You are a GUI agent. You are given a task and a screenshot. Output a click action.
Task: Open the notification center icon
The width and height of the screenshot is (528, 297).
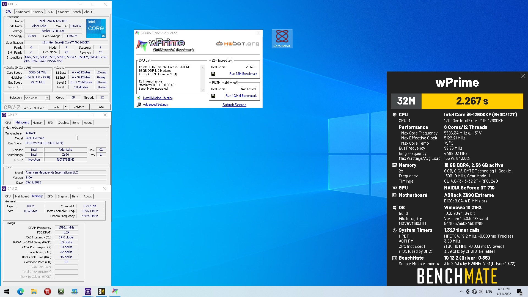coord(519,291)
